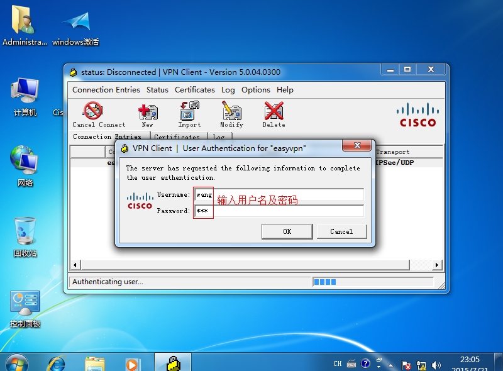Click the network tray icon

421,365
